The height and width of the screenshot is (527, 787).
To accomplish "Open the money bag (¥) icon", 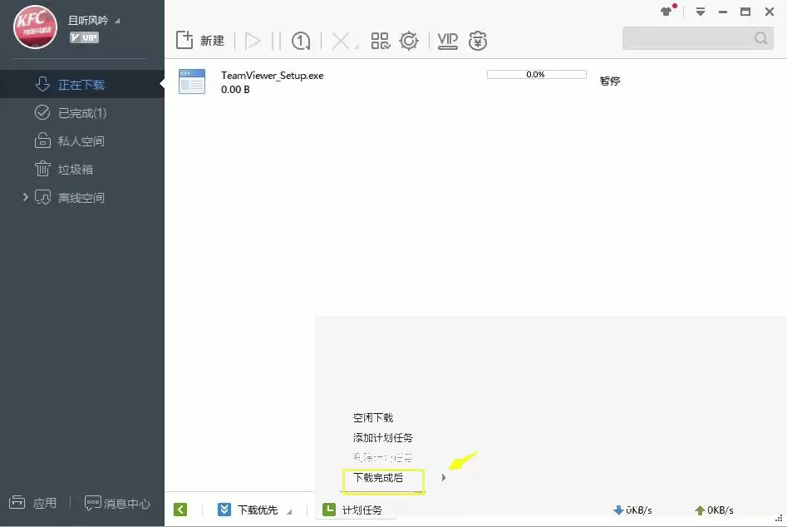I will point(478,41).
